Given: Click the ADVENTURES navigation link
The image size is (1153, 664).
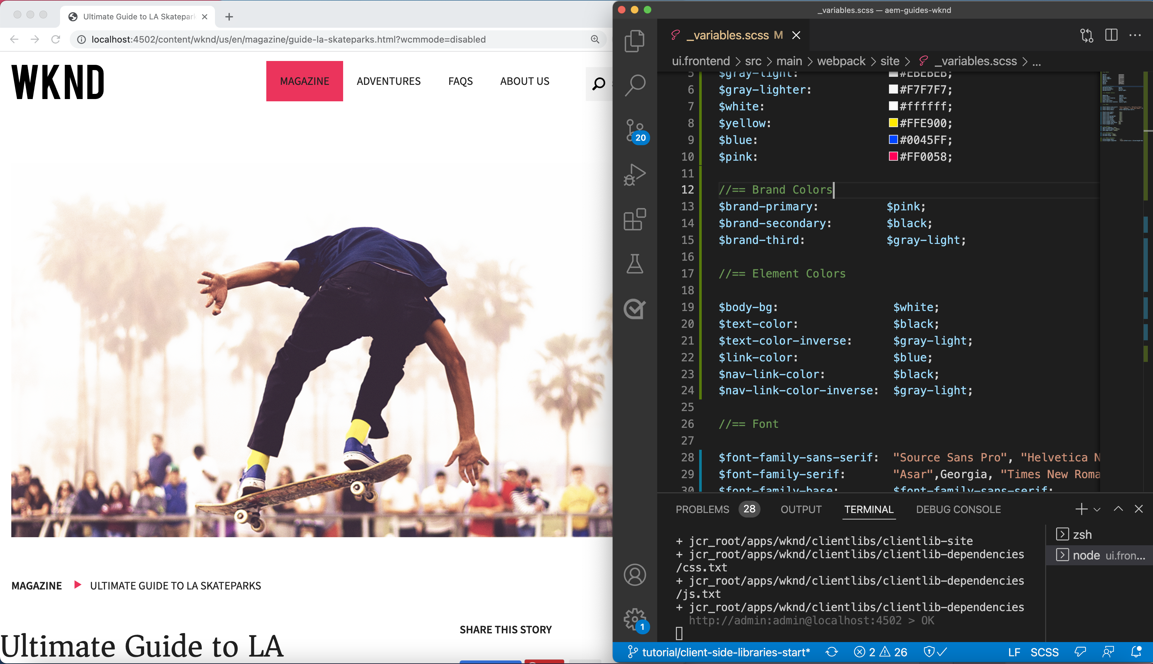Looking at the screenshot, I should point(388,81).
